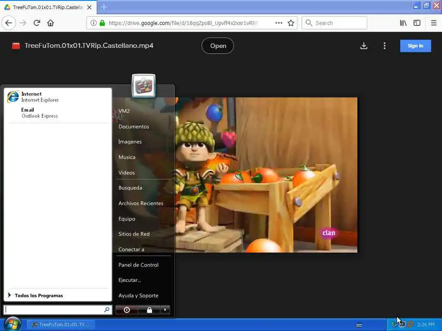Open the Firefox Library icon
This screenshot has height=331, width=442.
click(403, 23)
